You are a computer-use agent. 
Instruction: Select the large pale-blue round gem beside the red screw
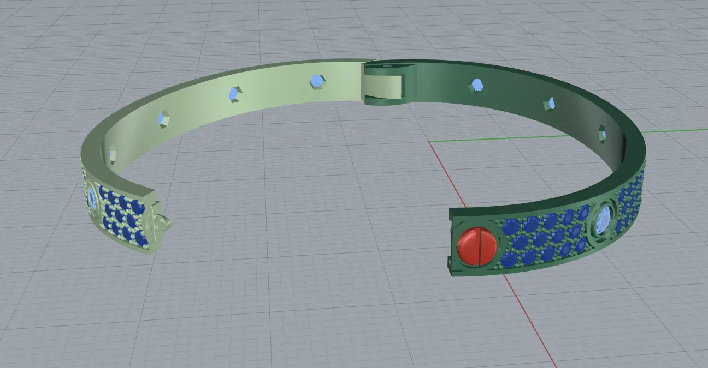(x=604, y=220)
